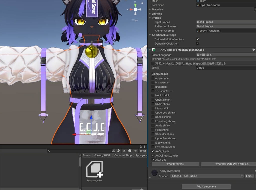Click the search magnifier icon in Project panel
The height and width of the screenshot is (190, 256).
[x=49, y=151]
